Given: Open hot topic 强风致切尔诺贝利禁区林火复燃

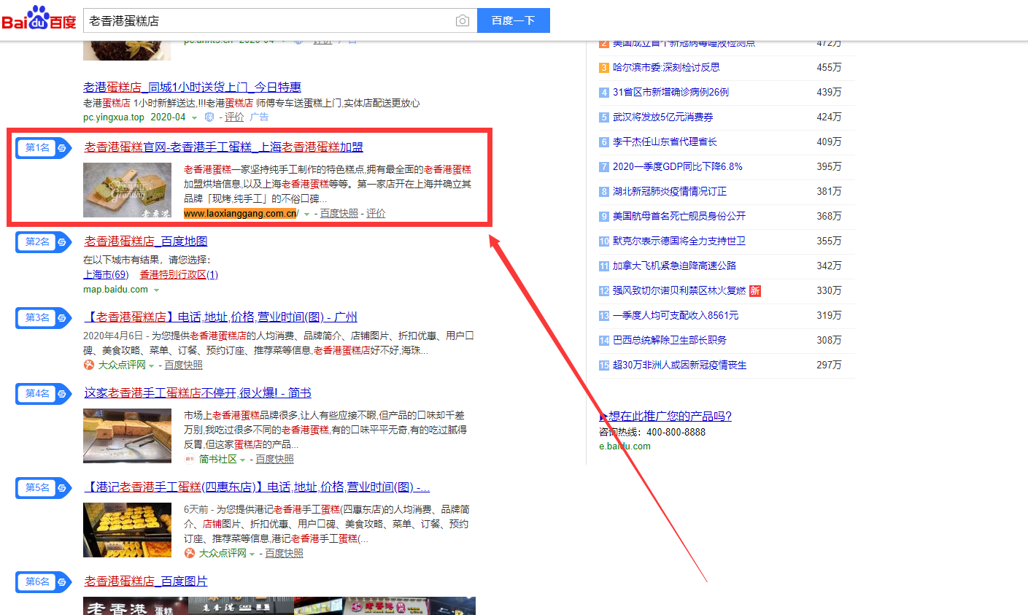Looking at the screenshot, I should tap(679, 290).
